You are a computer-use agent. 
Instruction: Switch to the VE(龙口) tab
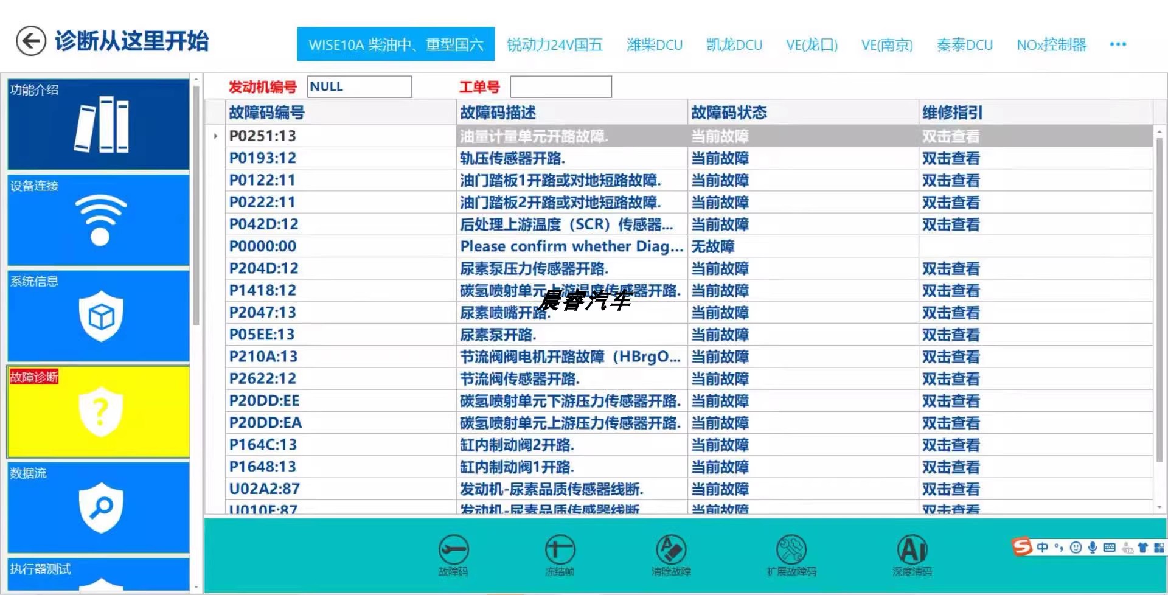click(812, 44)
